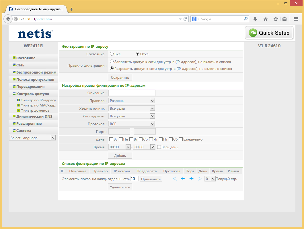Open the Динамический DNS menu
The height and width of the screenshot is (229, 304).
(34, 116)
